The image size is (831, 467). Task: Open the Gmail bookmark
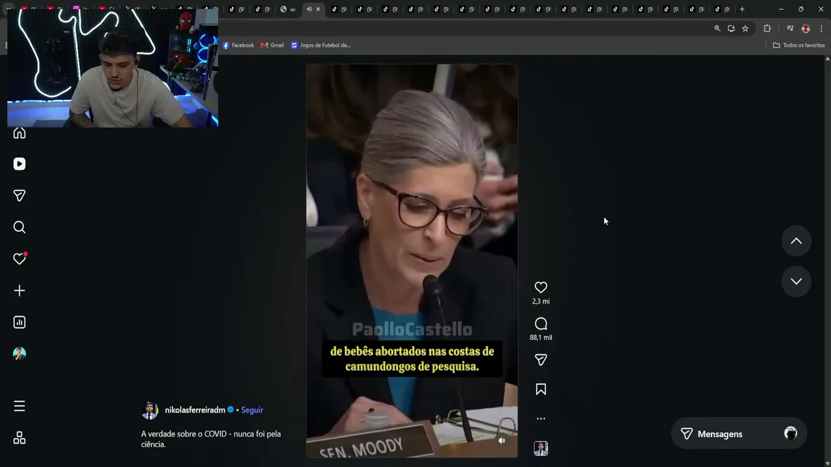pos(273,45)
